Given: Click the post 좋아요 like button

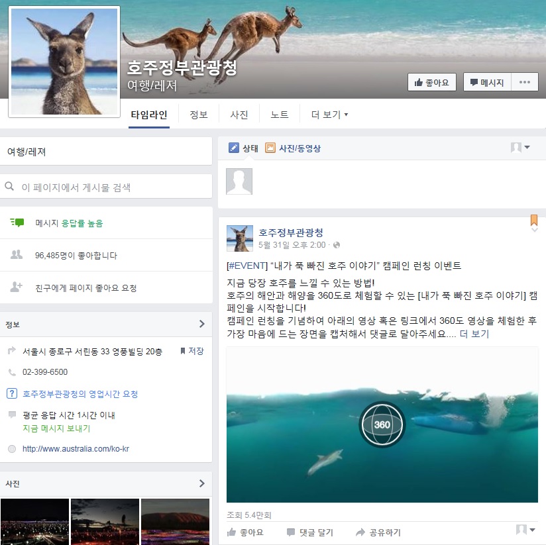Looking at the screenshot, I should point(245,532).
